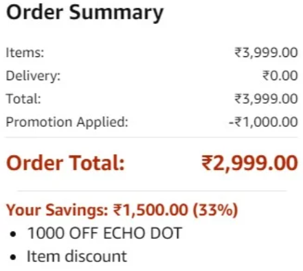Click the Total amount ₹3,999.00 below Delivery
The width and height of the screenshot is (303, 271).
266,99
